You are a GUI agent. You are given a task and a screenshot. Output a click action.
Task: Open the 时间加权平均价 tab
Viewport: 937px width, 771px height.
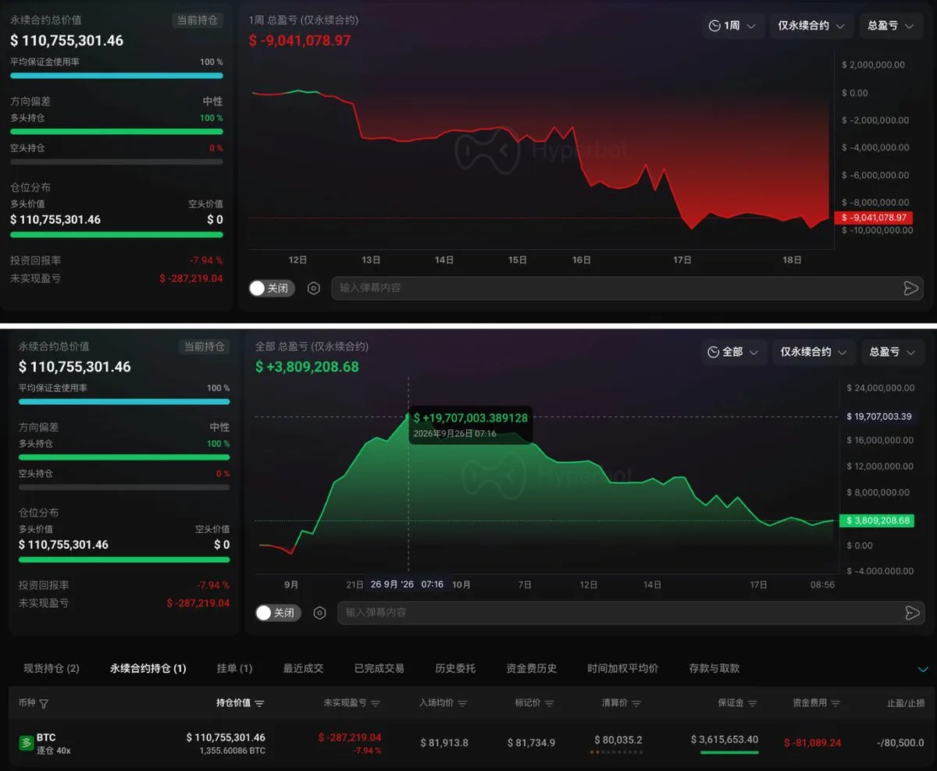coord(623,668)
